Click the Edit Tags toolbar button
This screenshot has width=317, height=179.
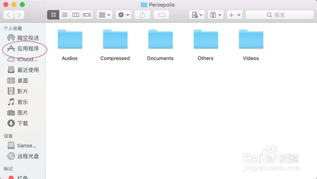pos(161,15)
